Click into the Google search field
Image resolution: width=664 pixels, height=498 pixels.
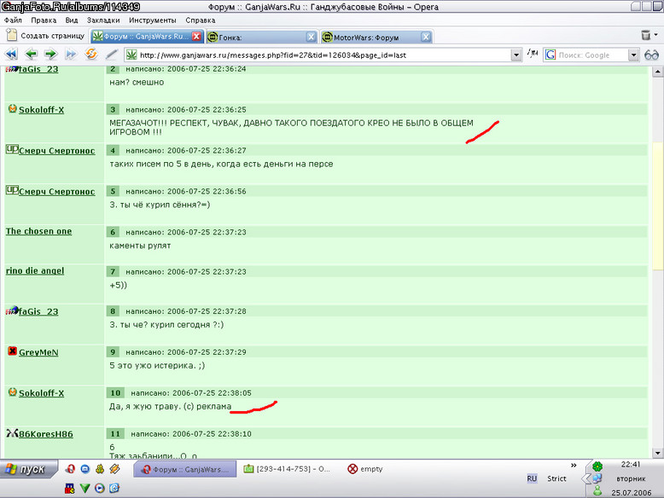[592, 55]
